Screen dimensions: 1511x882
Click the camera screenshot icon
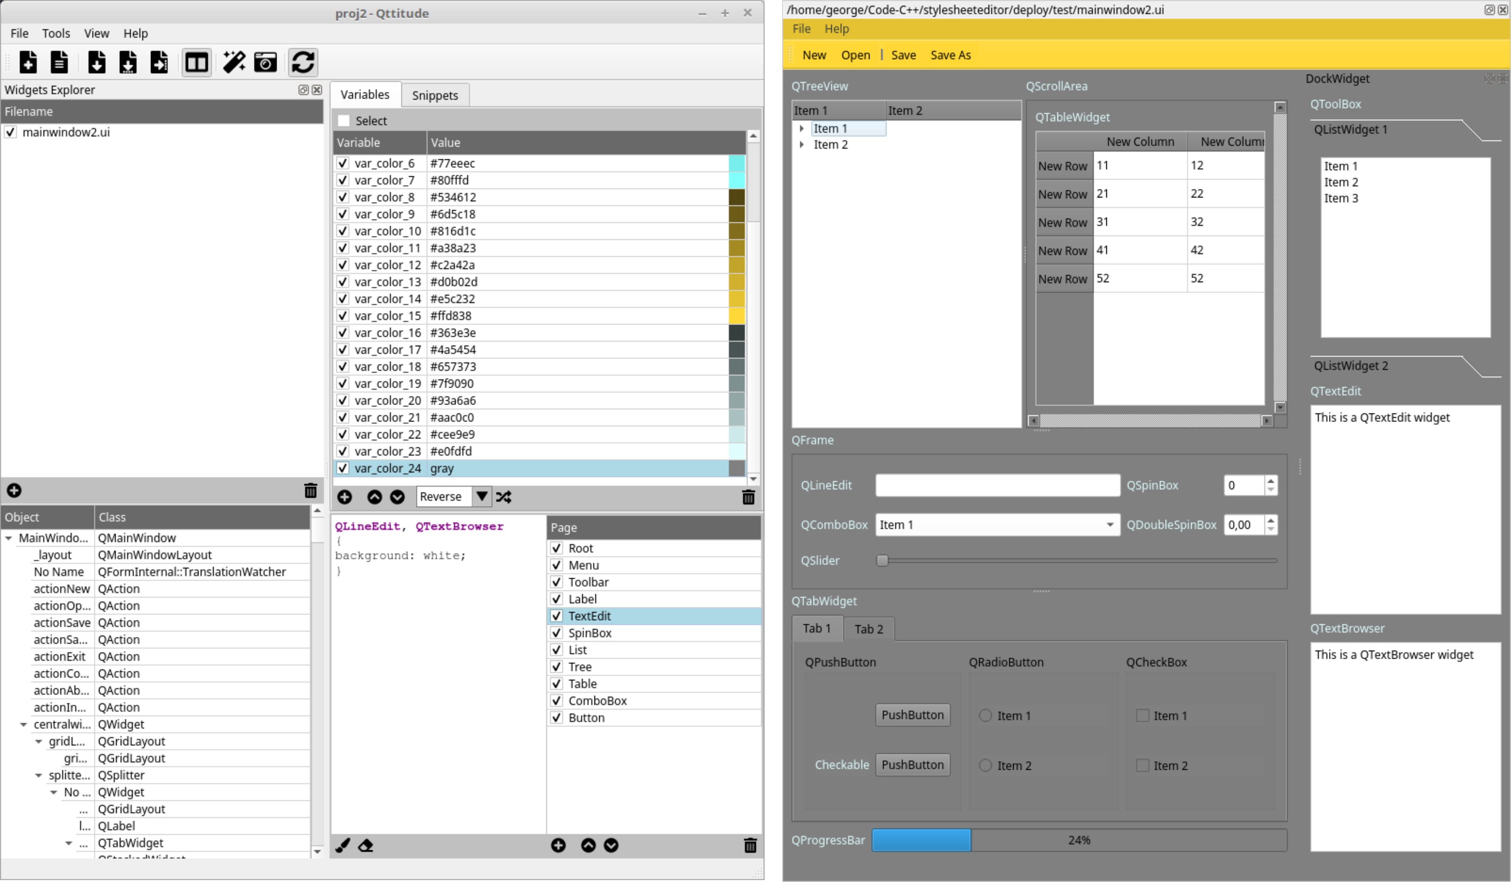265,62
